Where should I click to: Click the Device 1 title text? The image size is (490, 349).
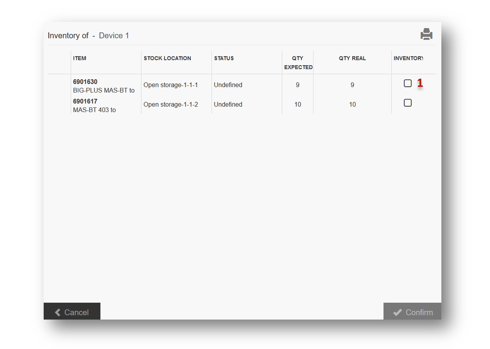pyautogui.click(x=114, y=35)
